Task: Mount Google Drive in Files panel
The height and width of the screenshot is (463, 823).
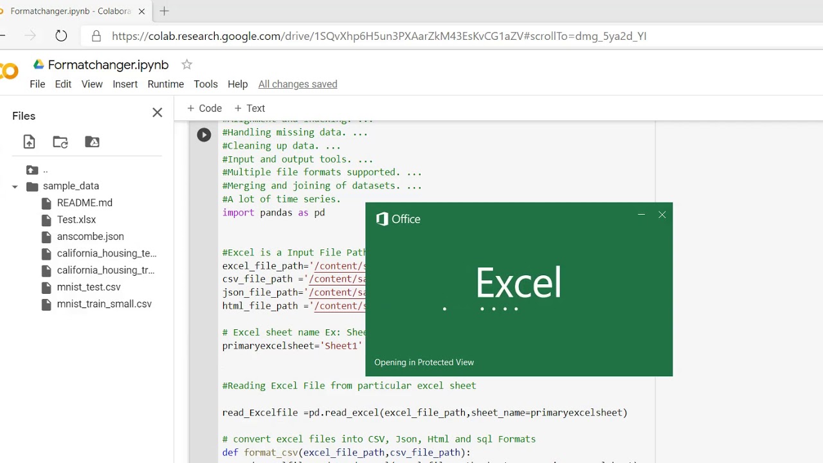Action: pos(92,142)
